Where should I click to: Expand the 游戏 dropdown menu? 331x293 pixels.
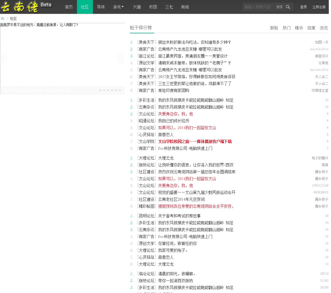(x=118, y=7)
